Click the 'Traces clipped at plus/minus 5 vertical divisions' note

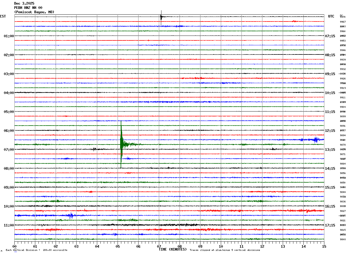(225, 250)
